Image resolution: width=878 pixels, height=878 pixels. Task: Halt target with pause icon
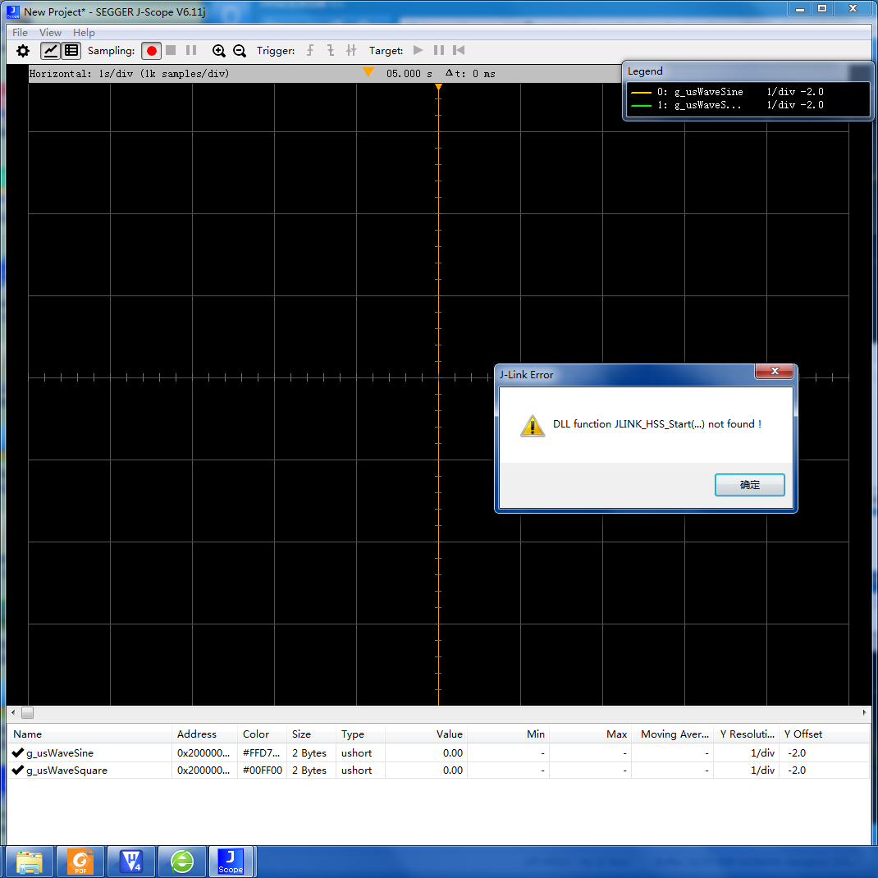438,50
